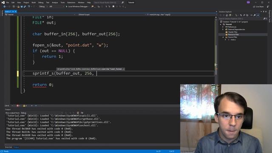Toggle auto-hide pin on Solution Explorer
Image resolution: width=272 pixels, height=153 pixels.
click(263, 11)
